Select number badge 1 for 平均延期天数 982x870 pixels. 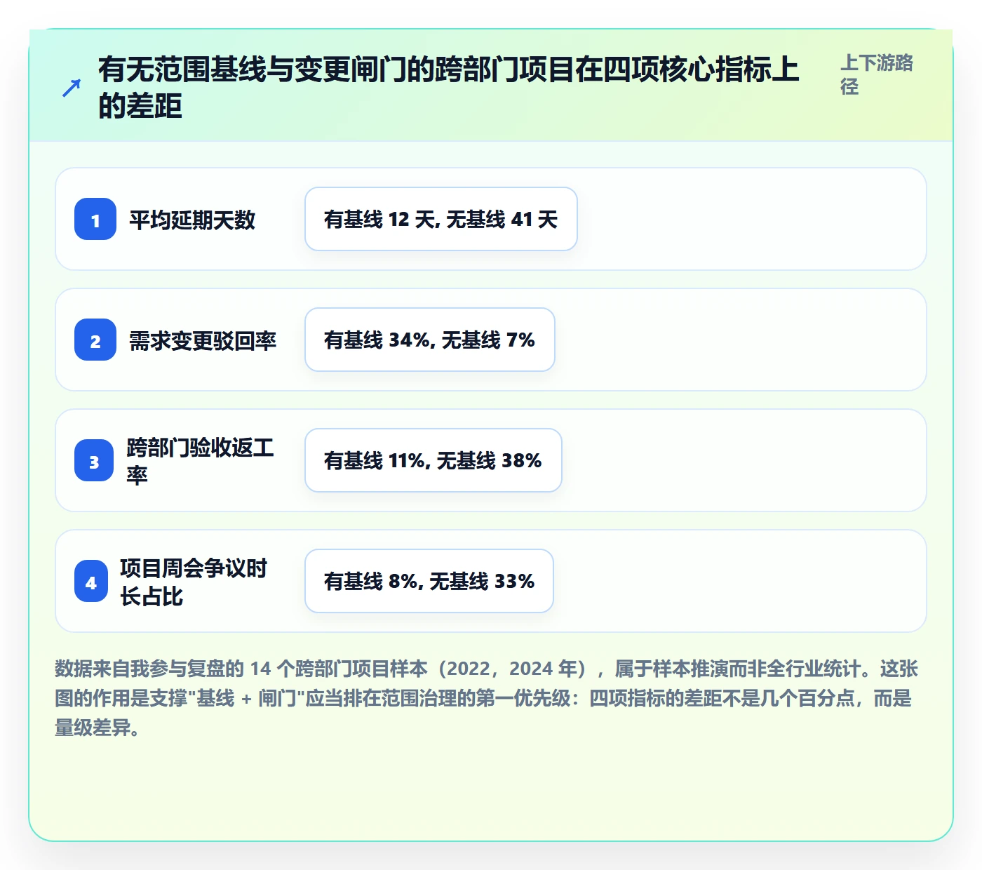click(x=95, y=219)
